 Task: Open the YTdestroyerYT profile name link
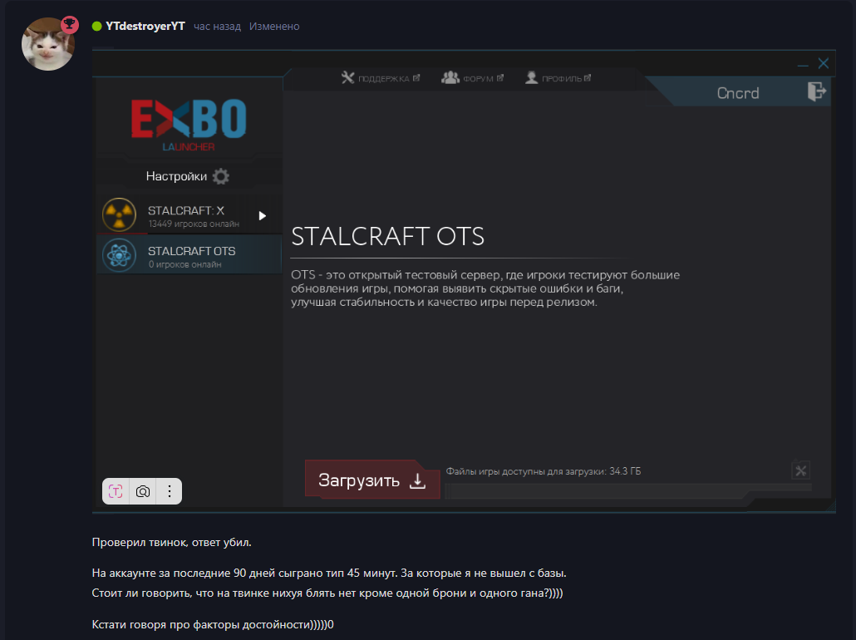tap(145, 27)
